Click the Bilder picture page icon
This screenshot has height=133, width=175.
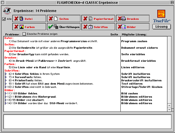click(124, 27)
